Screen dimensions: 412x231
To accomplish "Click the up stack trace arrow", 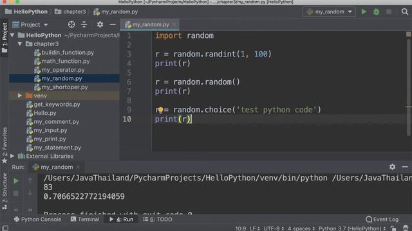I will click(x=30, y=180).
